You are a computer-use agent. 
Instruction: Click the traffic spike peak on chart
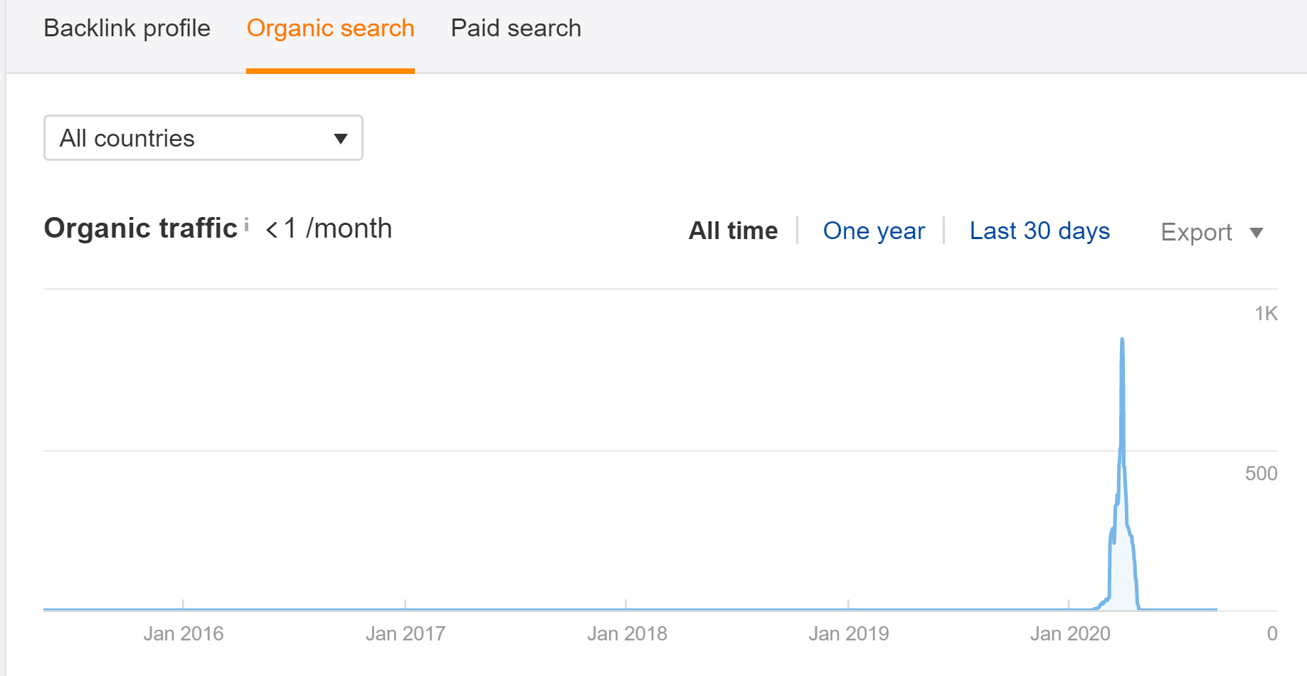click(1122, 340)
